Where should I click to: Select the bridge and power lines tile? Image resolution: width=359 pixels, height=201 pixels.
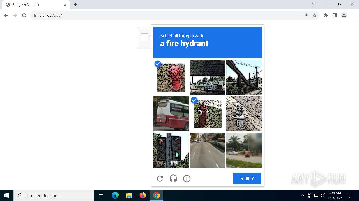coord(244,78)
